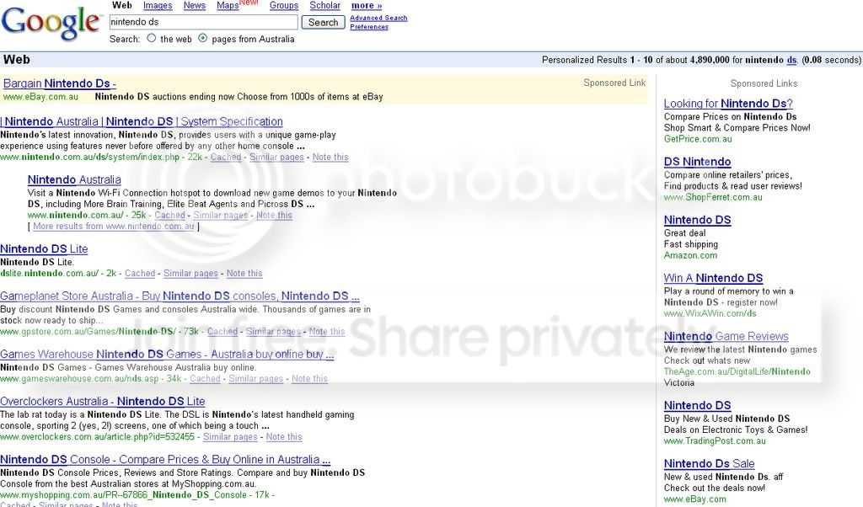
Task: Open the 'Gameplanet Store Australia' result
Action: pos(180,296)
